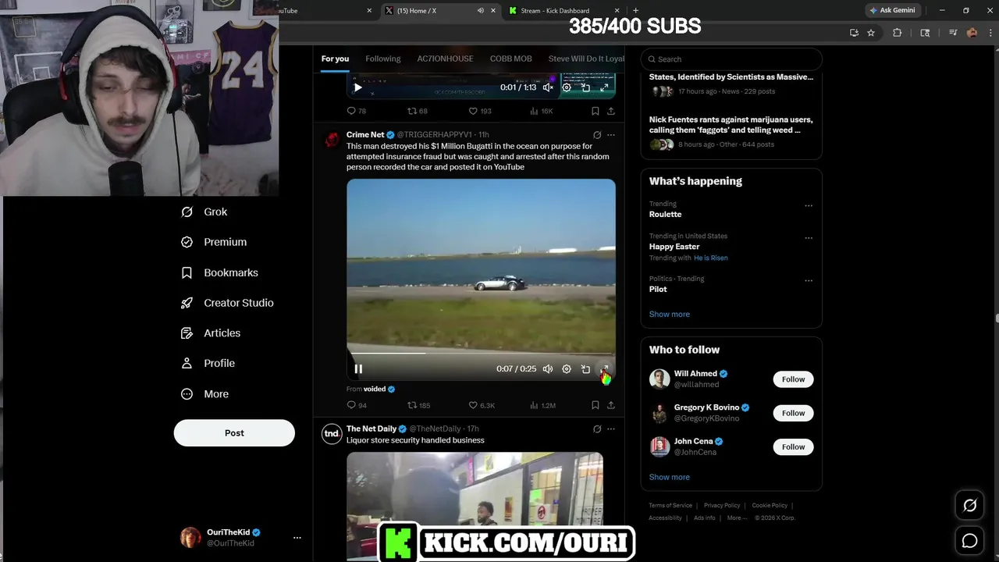
Task: Open settings gear on top 1:13 video
Action: [x=567, y=87]
